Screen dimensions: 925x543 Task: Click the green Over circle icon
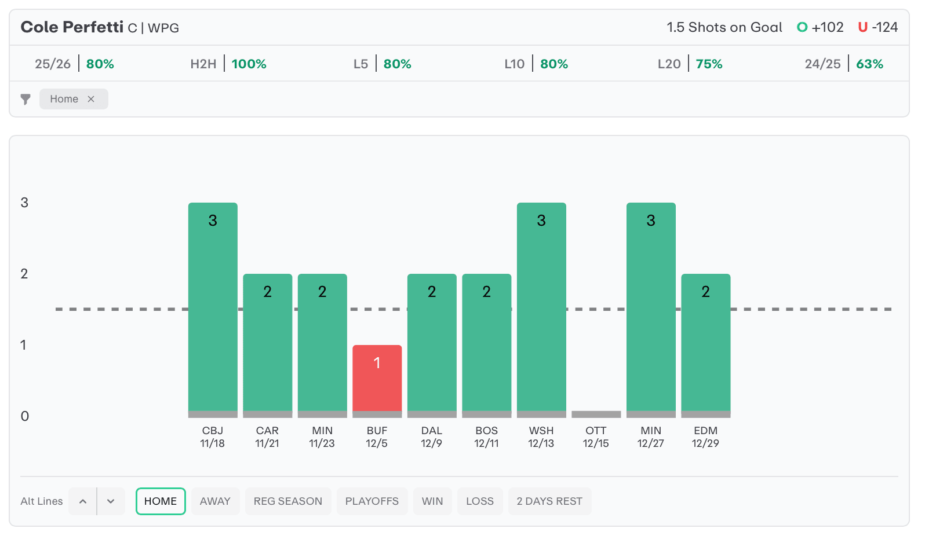802,27
